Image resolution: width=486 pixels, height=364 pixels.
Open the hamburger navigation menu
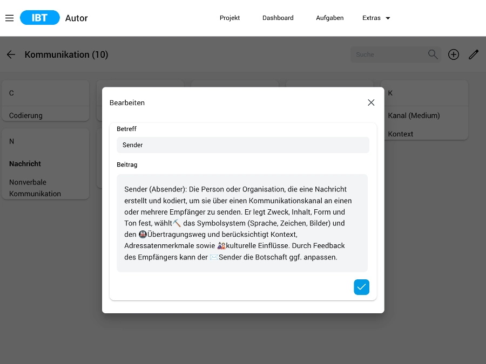10,18
